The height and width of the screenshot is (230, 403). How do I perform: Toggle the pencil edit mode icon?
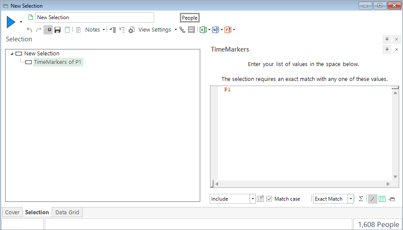point(373,199)
